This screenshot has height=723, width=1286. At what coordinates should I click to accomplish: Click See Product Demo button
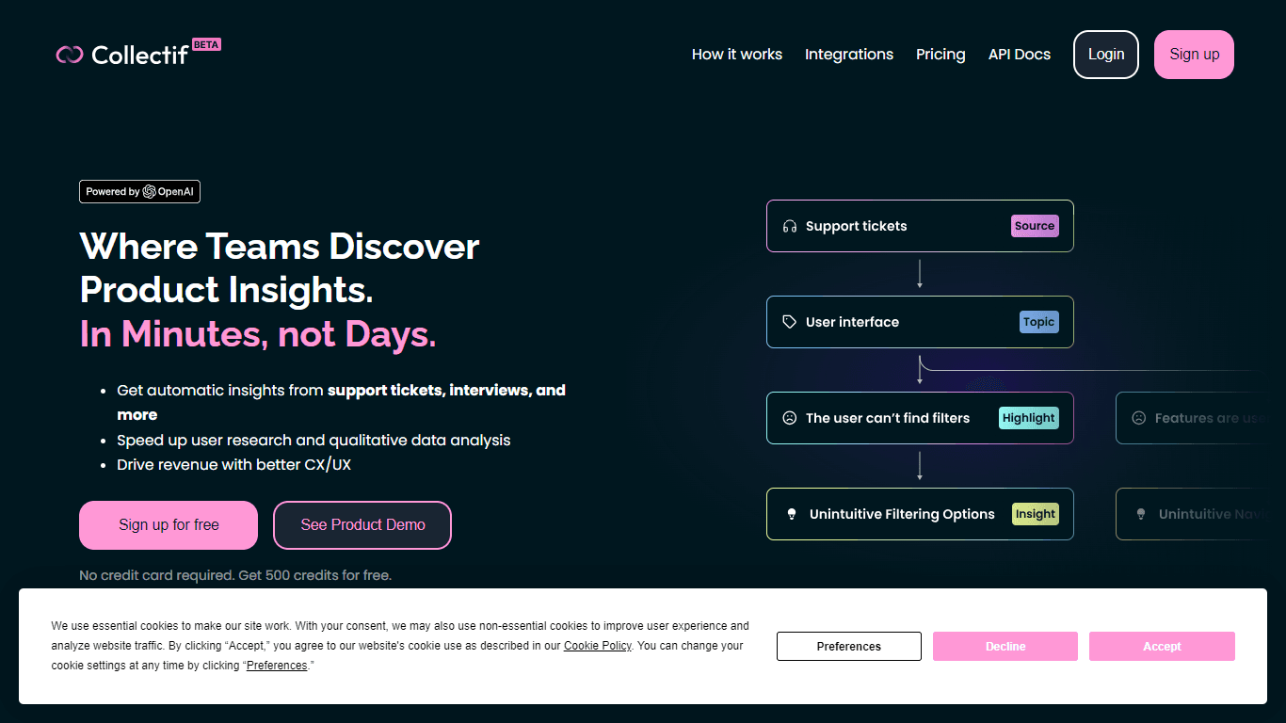point(362,525)
